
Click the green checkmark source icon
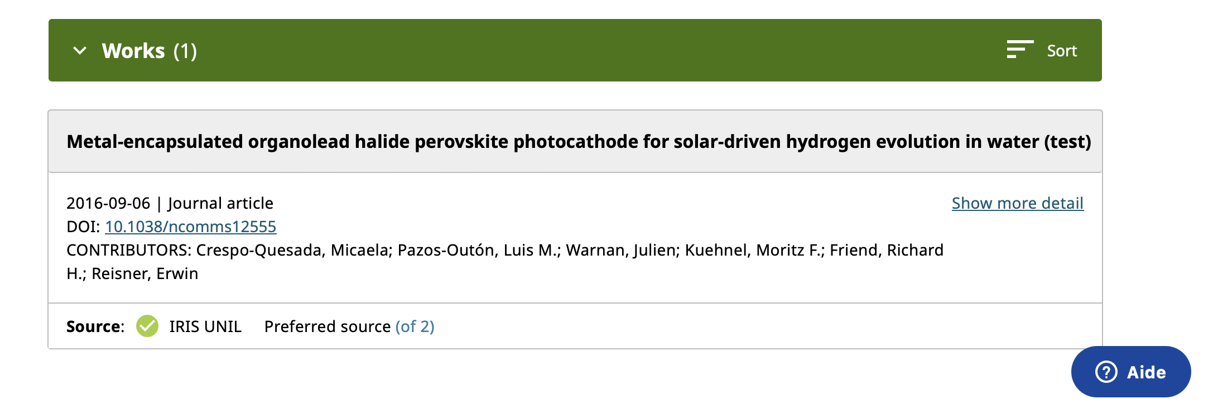click(147, 326)
